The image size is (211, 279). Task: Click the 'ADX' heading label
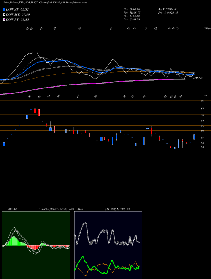pos(80,209)
